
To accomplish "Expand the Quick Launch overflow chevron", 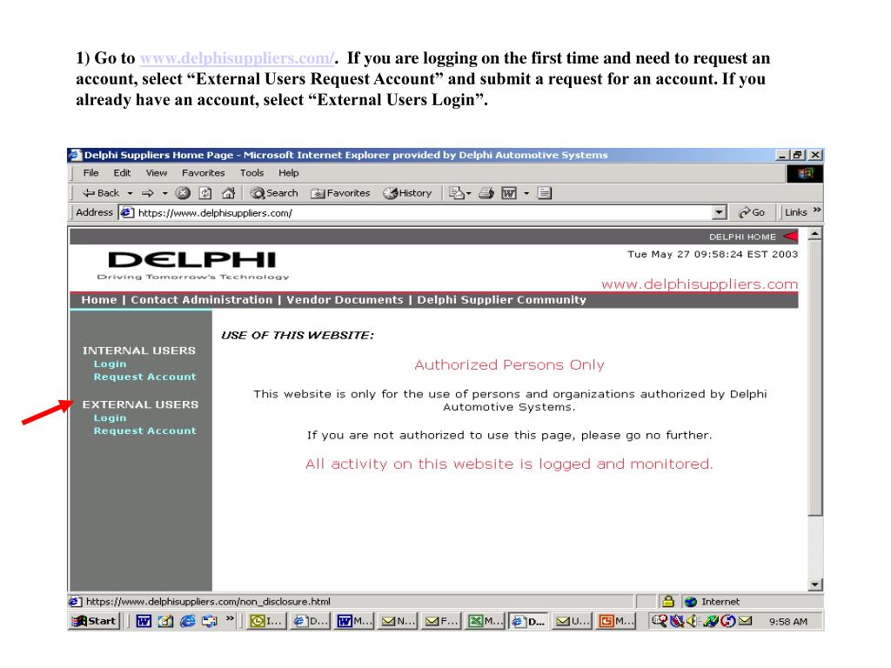I will tap(230, 618).
